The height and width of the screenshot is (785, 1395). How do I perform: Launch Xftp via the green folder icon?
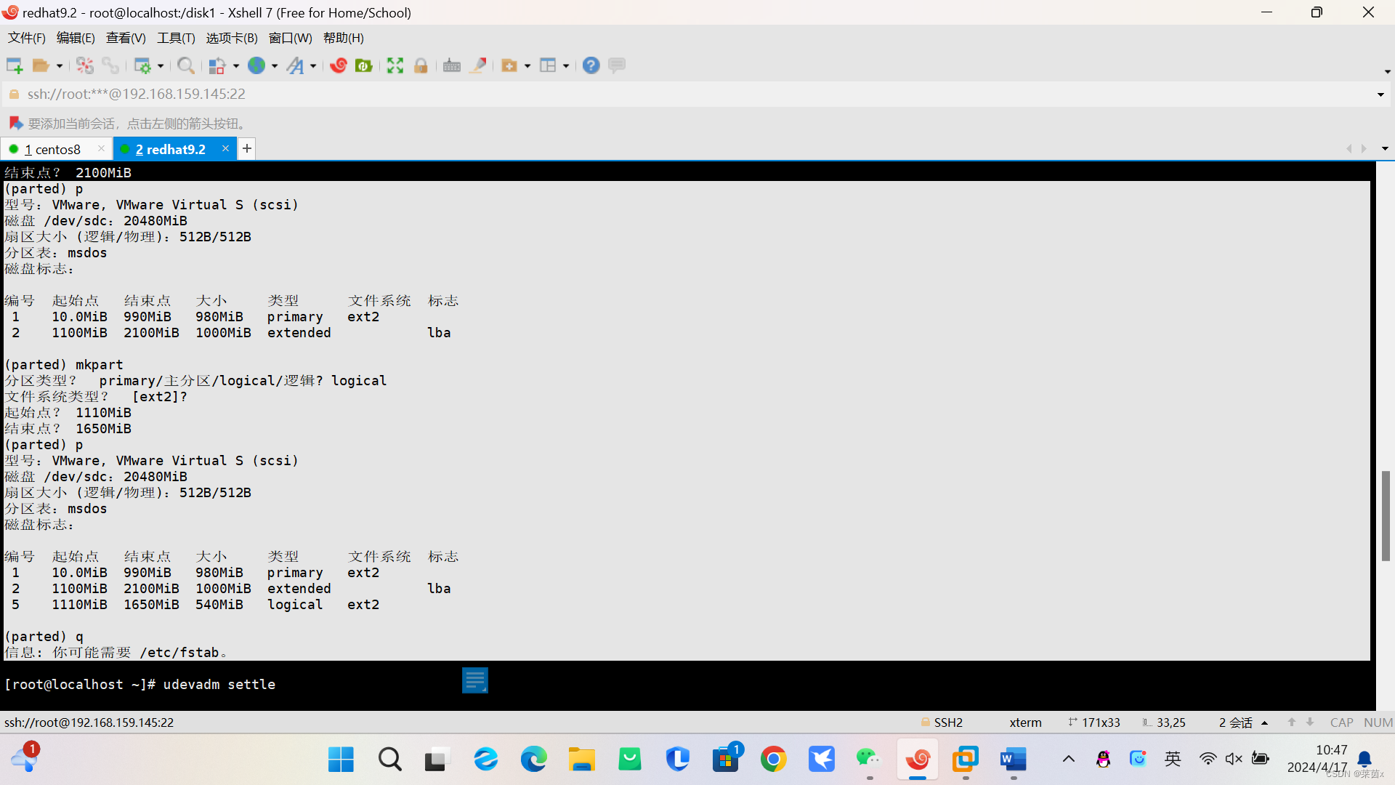pyautogui.click(x=364, y=65)
